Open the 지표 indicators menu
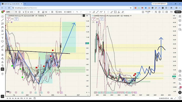 [45, 12]
